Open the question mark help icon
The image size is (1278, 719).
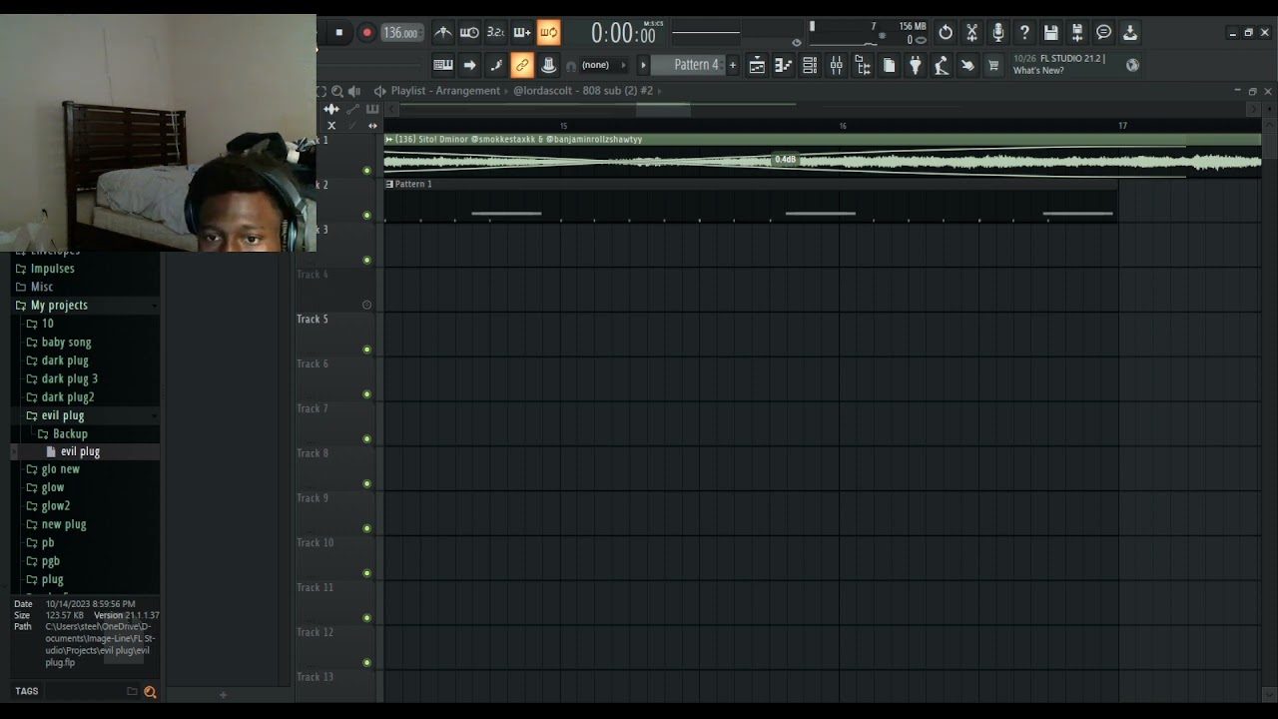click(1024, 33)
